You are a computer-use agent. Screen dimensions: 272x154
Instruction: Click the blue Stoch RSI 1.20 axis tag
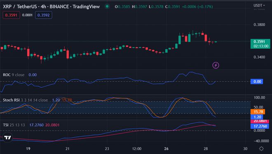tap(257, 117)
